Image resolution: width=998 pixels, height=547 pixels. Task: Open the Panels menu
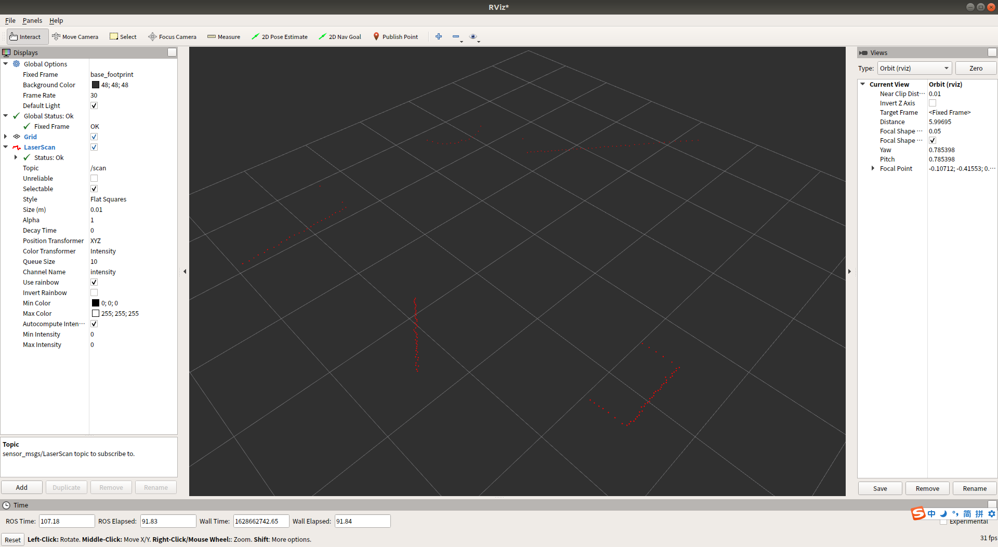tap(32, 21)
